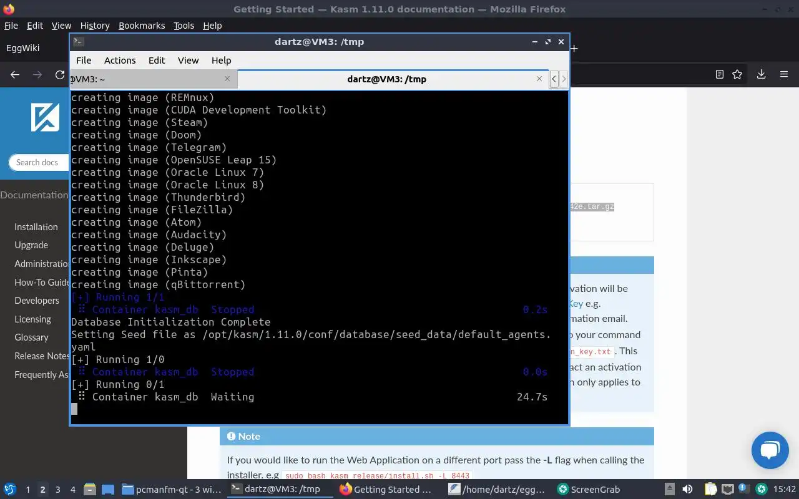
Task: Switch to virtual desktop 1
Action: (27, 490)
